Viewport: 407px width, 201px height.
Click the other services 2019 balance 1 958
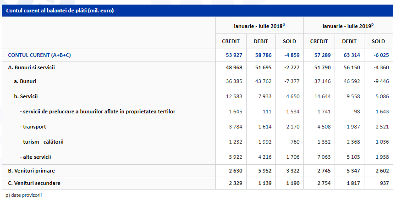pos(382,157)
